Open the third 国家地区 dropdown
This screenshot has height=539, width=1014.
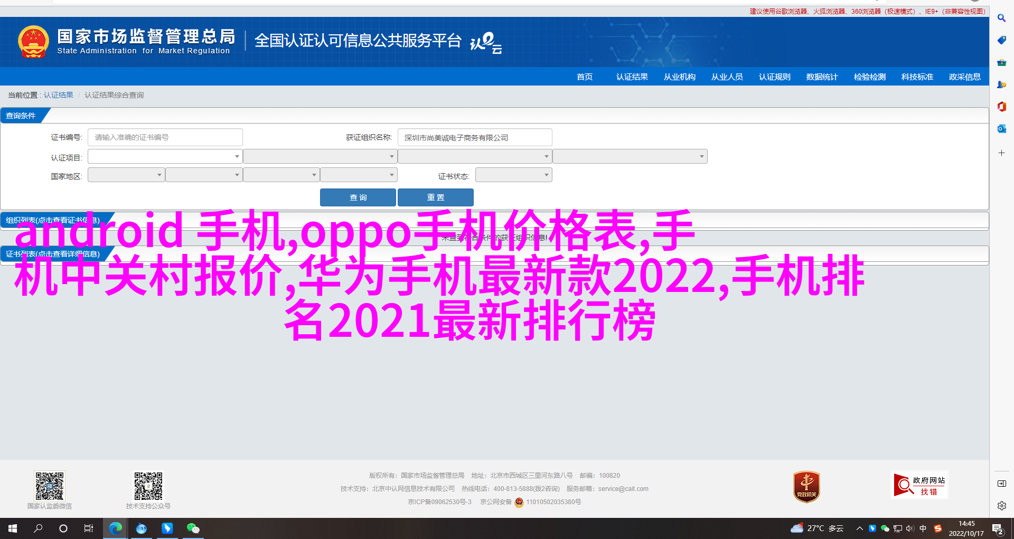point(281,175)
